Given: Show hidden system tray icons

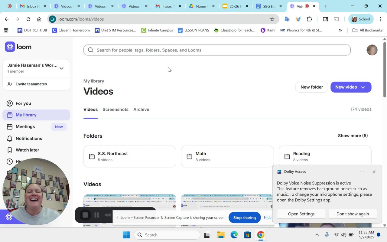Looking at the screenshot, I should pyautogui.click(x=317, y=235).
